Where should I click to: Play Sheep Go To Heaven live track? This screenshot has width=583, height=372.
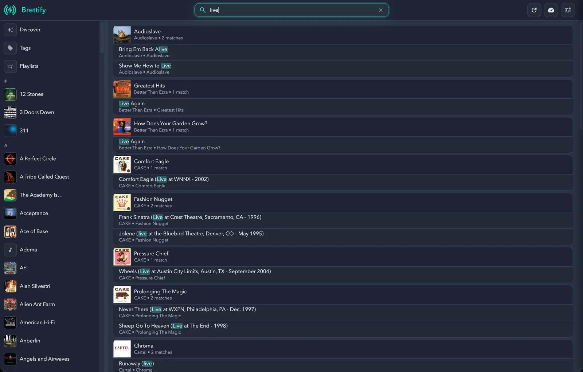click(343, 329)
